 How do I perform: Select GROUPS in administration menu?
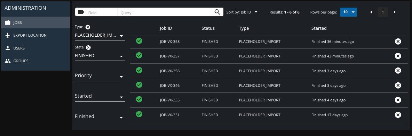tap(35, 61)
